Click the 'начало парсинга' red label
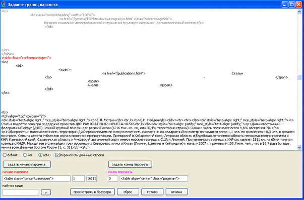Viewport: 304px width, 200px height. click(15, 171)
